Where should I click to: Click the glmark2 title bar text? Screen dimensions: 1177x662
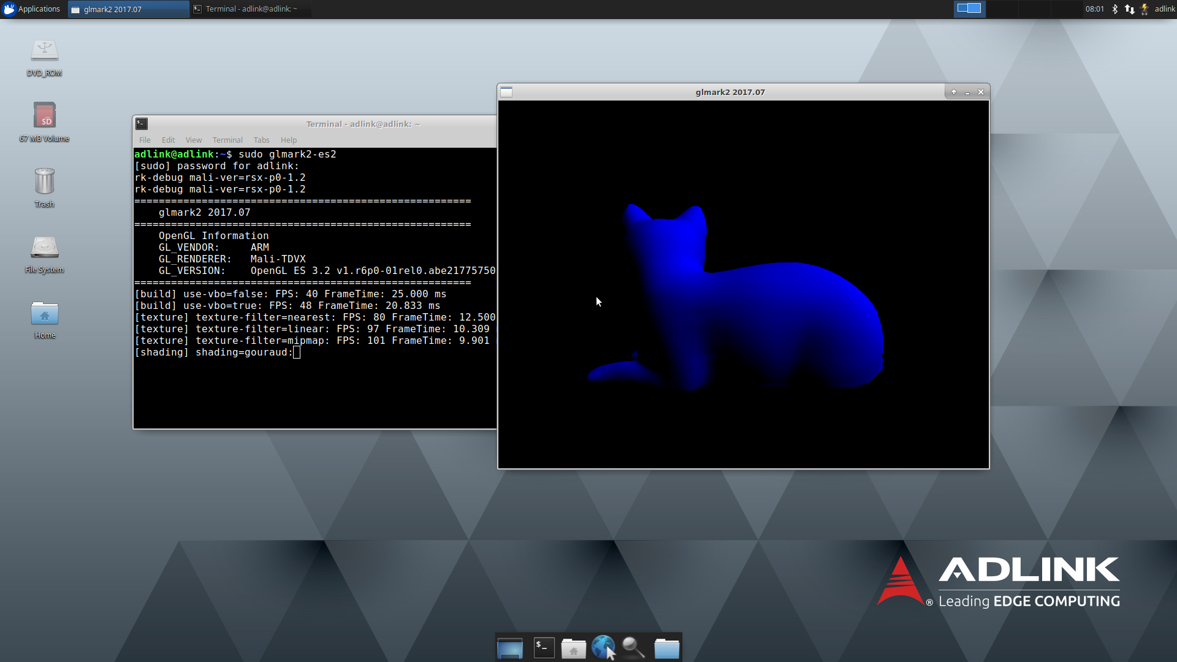pos(730,92)
